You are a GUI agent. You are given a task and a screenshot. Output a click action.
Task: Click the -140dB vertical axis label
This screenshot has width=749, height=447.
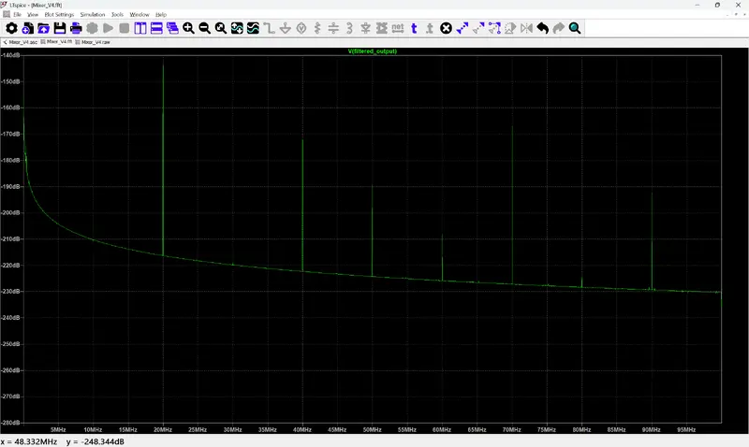pos(10,55)
